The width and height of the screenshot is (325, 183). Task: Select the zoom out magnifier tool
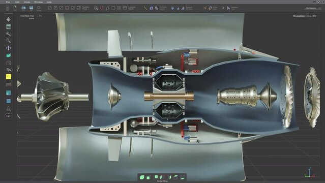[x=8, y=41]
